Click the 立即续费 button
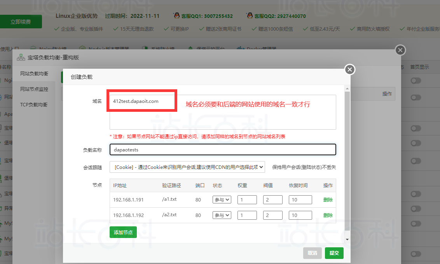The image size is (440, 264). [21, 22]
